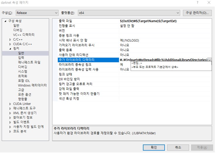This screenshot has width=216, height=153.
Task: Select the top-level 디버깅 tree item
Action: (18, 30)
